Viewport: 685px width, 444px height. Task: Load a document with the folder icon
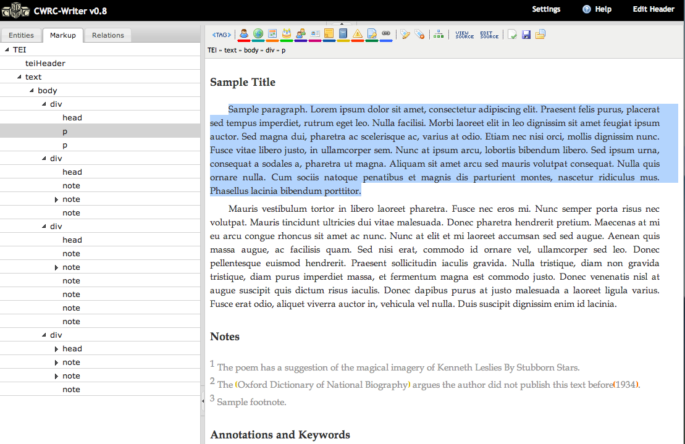(x=540, y=35)
